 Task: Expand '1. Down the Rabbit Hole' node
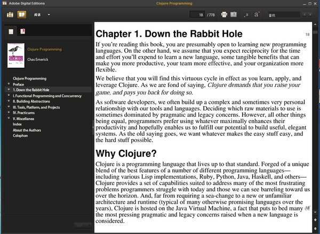click(9, 90)
